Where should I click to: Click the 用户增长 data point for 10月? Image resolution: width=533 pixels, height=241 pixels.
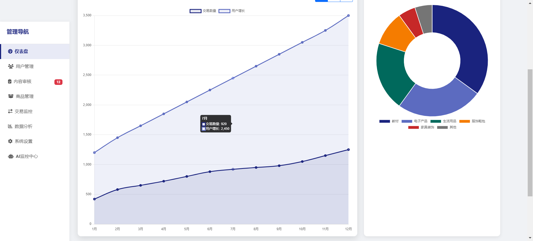click(302, 42)
